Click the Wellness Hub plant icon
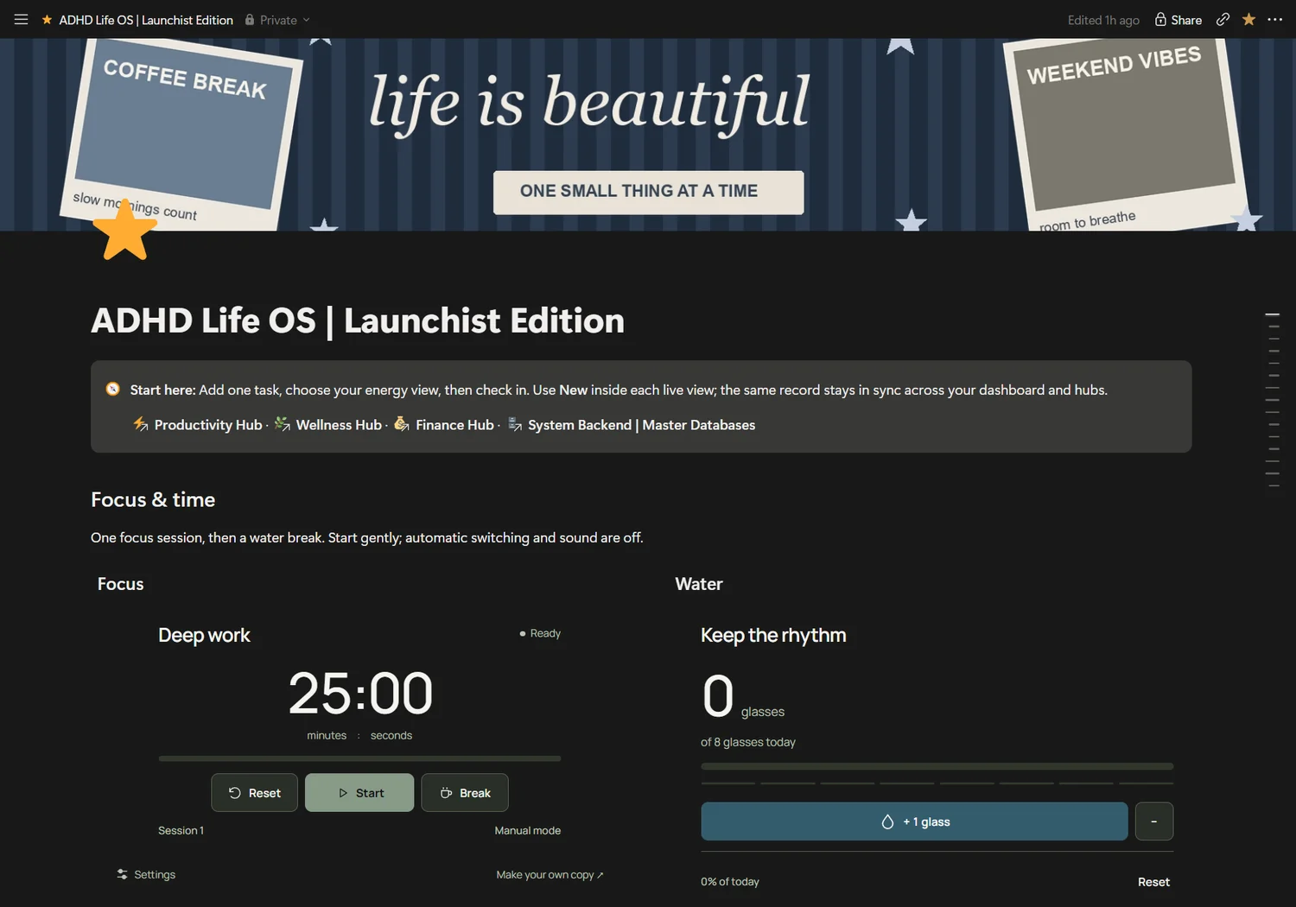 [283, 424]
